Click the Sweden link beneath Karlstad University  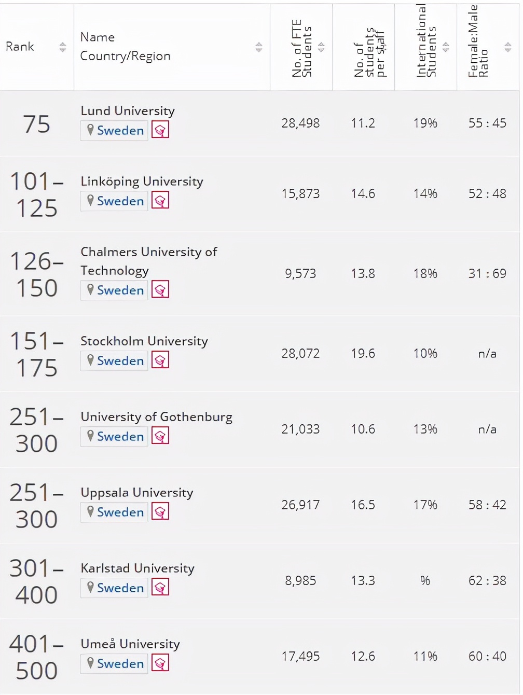coord(120,588)
